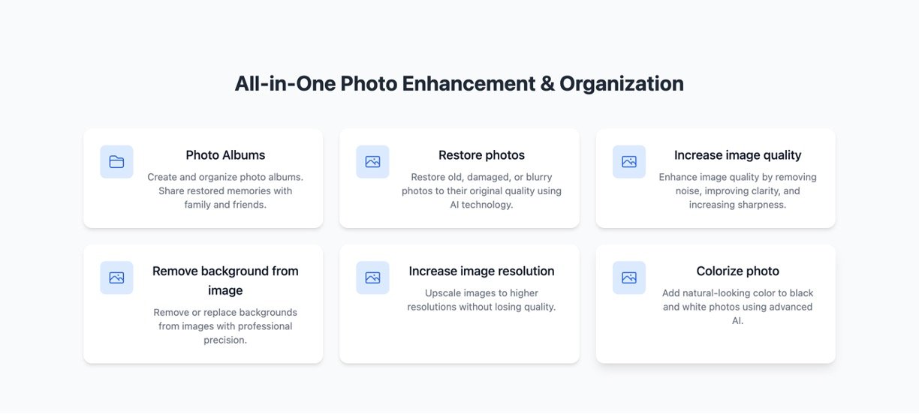Open the Remove background from image title
Viewport: 919px width, 414px height.
click(x=225, y=280)
